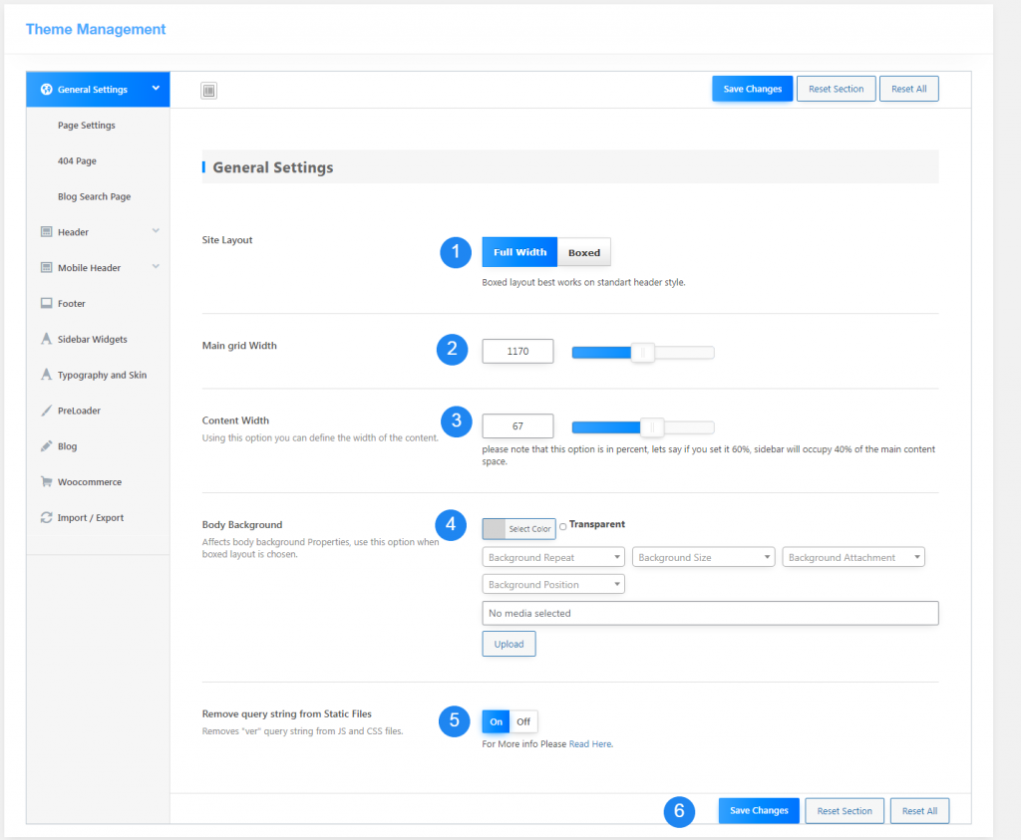This screenshot has height=840, width=1021.
Task: Select Boxed site layout
Action: [584, 252]
